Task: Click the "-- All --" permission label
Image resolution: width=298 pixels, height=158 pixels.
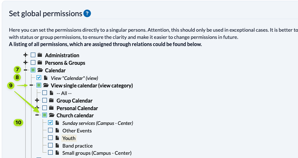Action: 67,93
